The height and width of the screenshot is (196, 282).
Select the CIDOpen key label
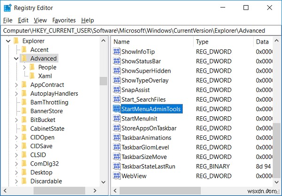42,137
